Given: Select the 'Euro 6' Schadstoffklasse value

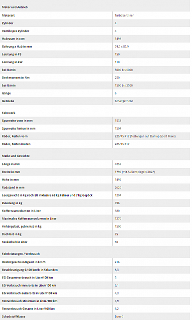Looking at the screenshot, I should pyautogui.click(x=119, y=316).
